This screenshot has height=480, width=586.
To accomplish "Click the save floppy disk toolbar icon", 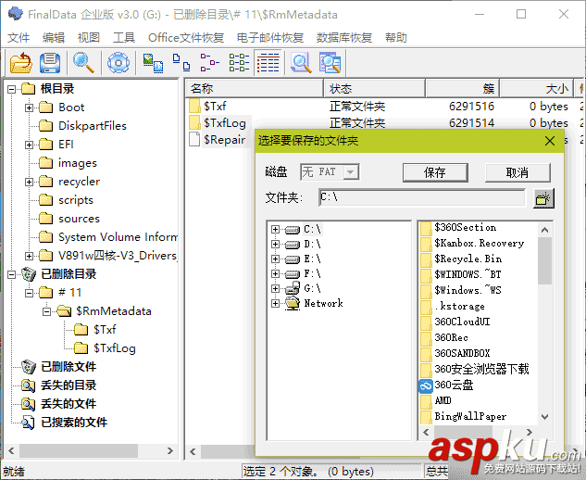I will tap(50, 62).
